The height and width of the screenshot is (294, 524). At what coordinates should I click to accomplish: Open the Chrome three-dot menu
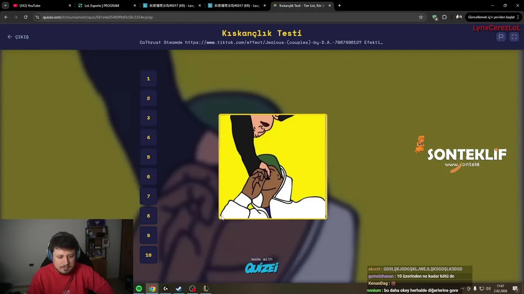pos(519,17)
